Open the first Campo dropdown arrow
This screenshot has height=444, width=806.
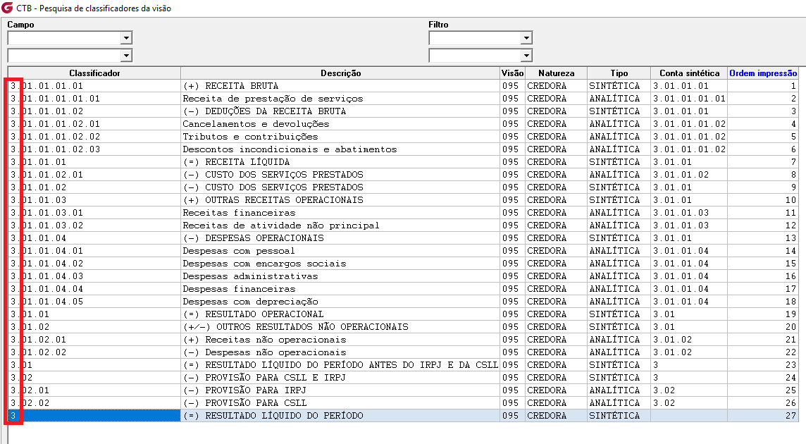click(x=126, y=37)
